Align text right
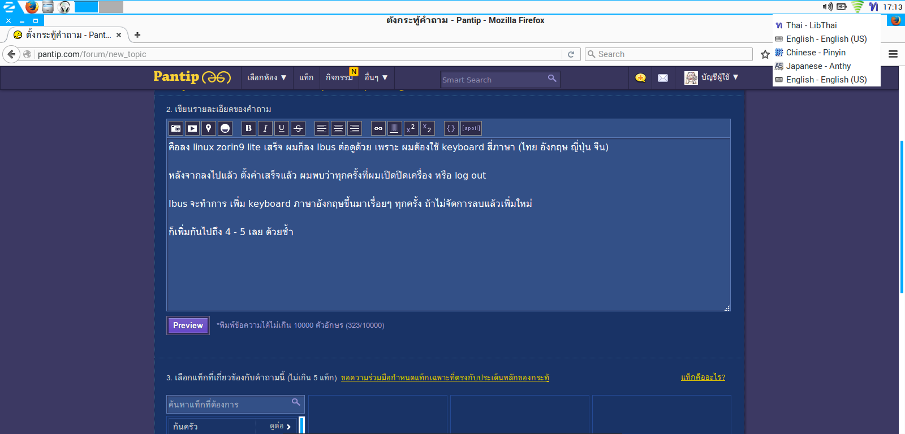 355,128
